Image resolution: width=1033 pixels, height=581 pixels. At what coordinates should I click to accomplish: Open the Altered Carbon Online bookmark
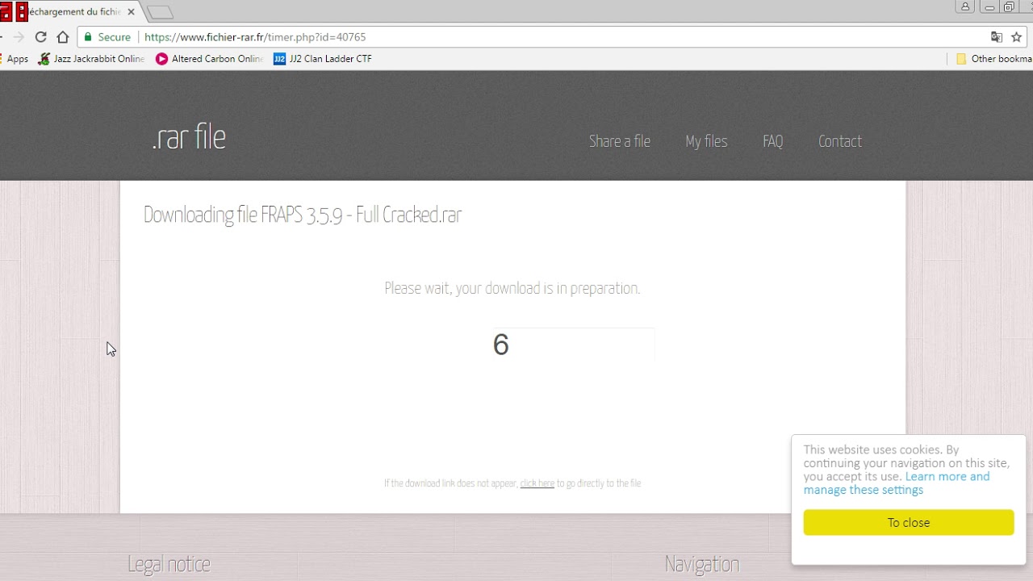209,59
